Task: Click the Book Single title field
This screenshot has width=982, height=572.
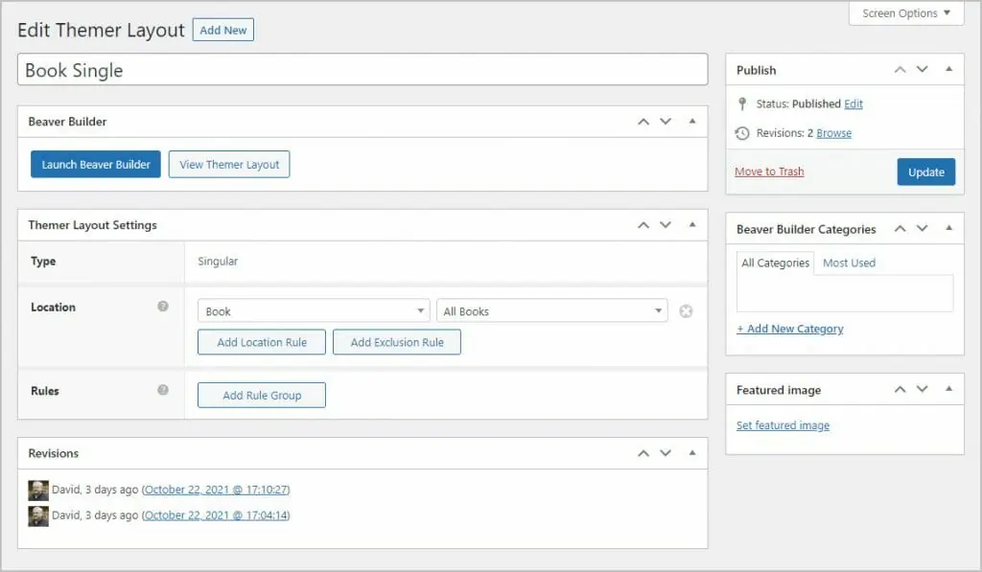Action: click(x=362, y=70)
